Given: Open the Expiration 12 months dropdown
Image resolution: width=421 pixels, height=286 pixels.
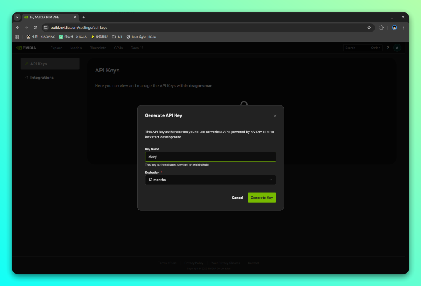Looking at the screenshot, I should [210, 180].
